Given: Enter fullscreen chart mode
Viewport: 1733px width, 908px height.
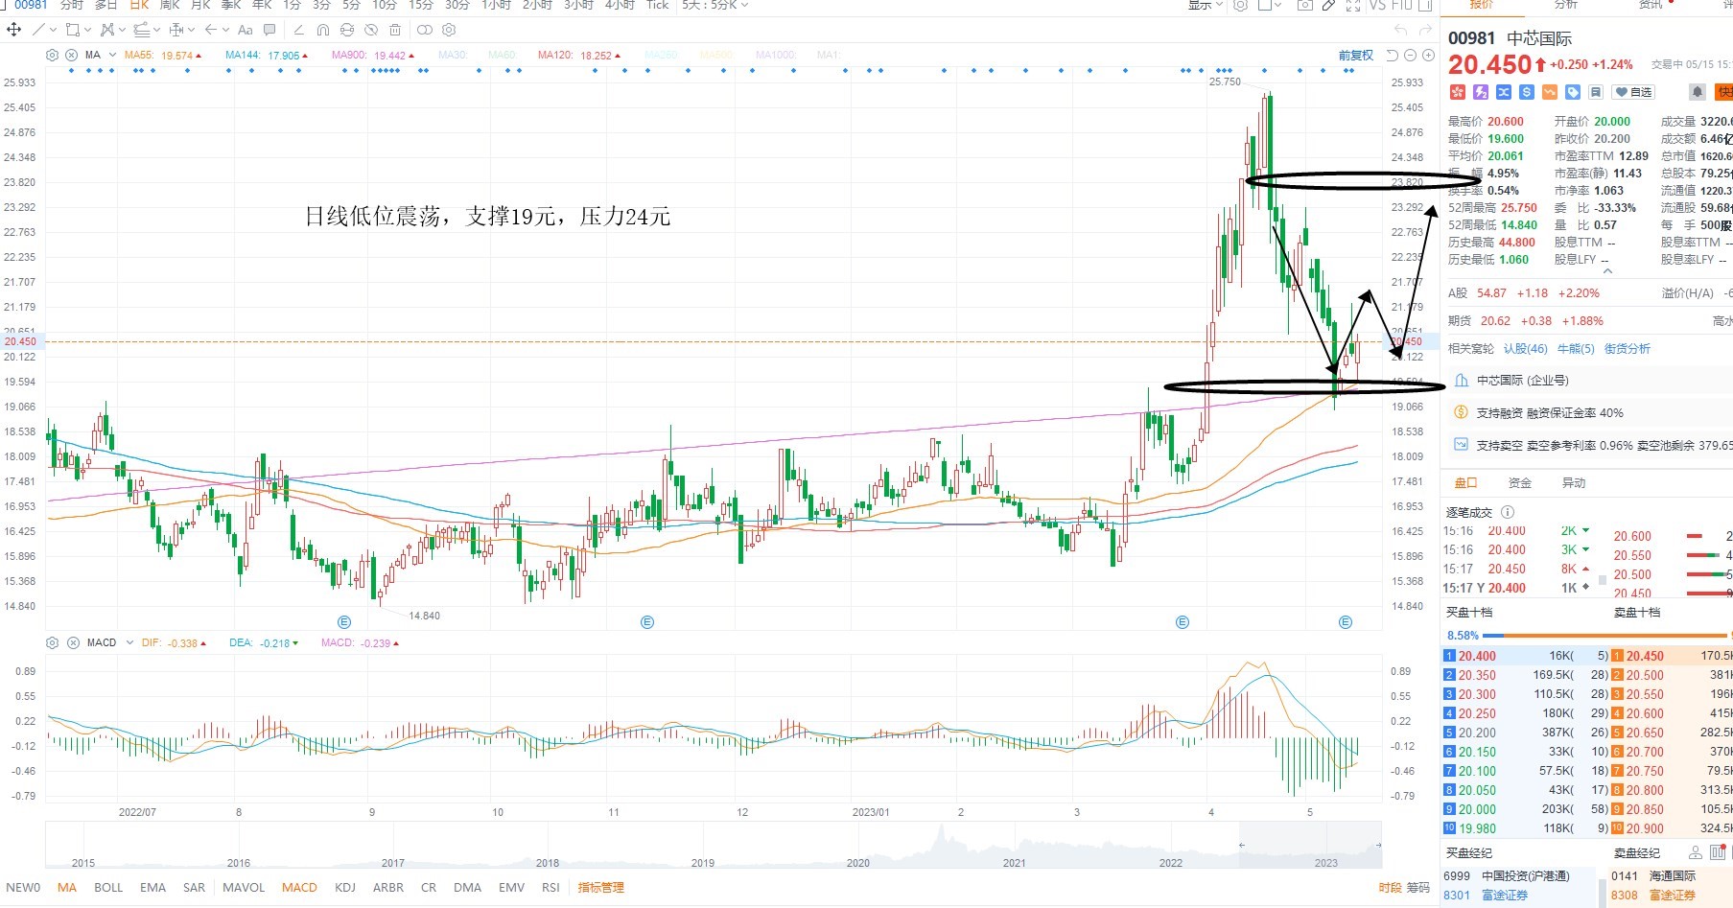Looking at the screenshot, I should click(1353, 5).
